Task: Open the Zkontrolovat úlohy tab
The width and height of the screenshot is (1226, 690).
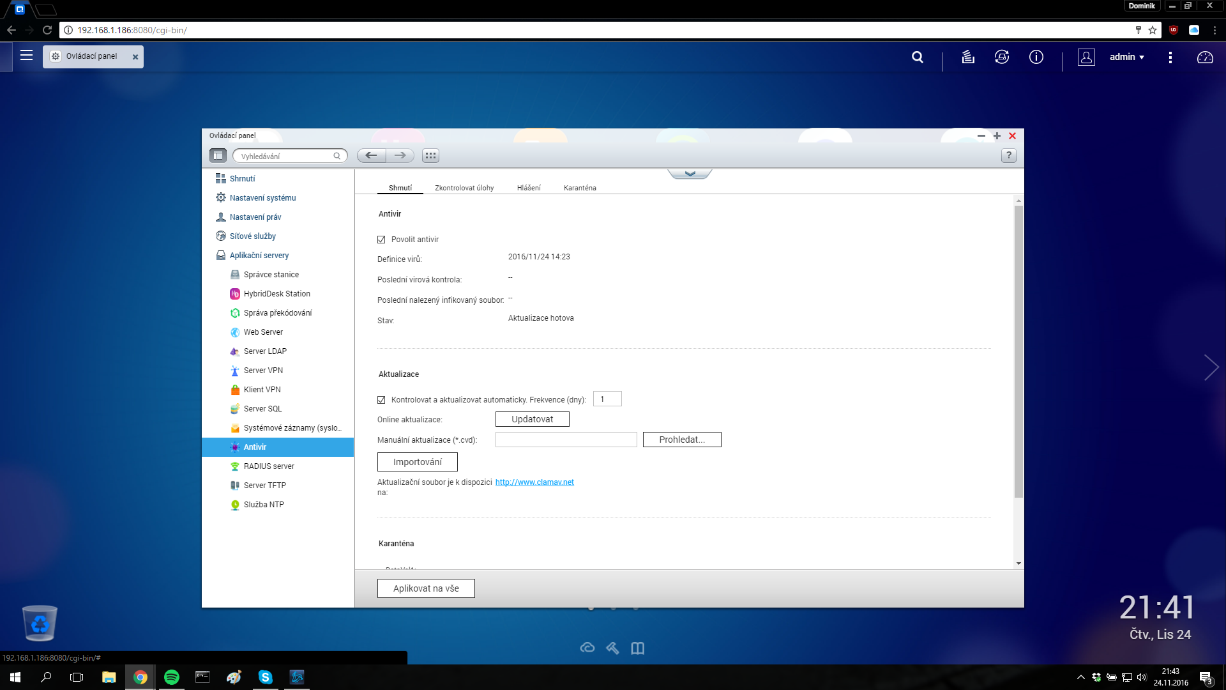Action: [x=464, y=188]
